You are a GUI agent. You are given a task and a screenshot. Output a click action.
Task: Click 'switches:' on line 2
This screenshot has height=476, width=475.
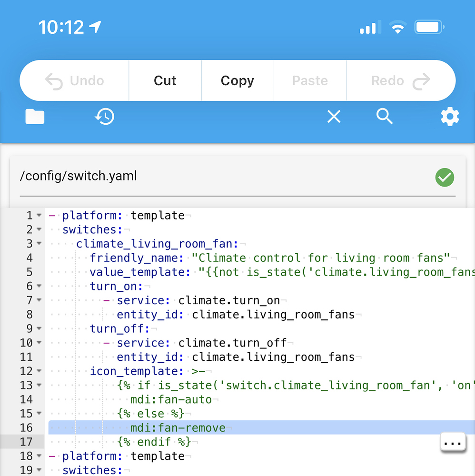point(92,230)
